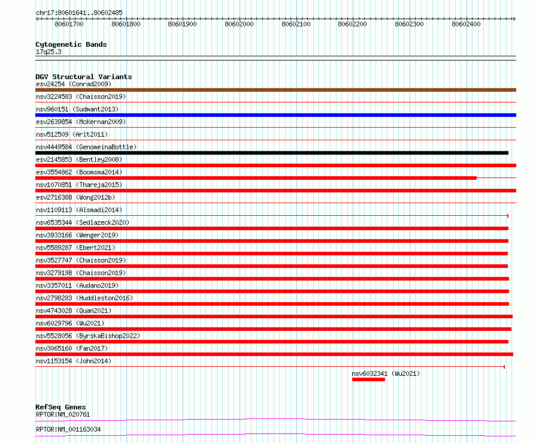Click ruler position 80602300
Viewport: 533px width, 443px height.
(x=409, y=24)
